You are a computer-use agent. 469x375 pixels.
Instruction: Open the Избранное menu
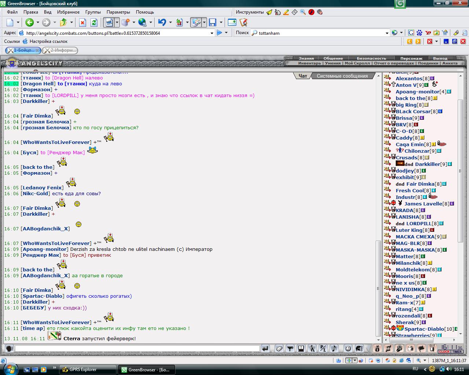coord(68,12)
